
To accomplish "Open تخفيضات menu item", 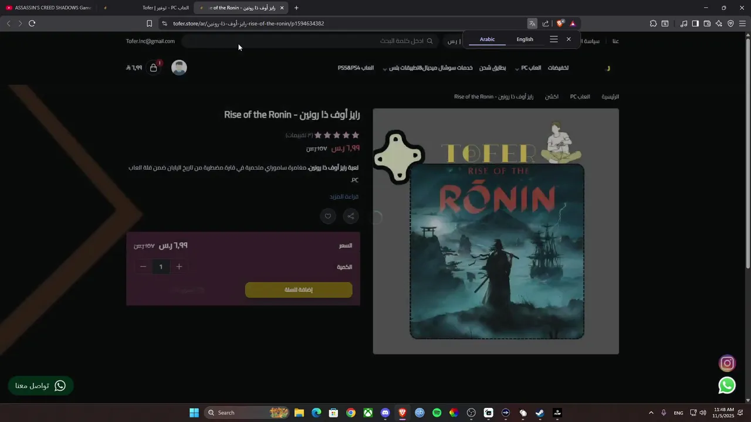I will (x=558, y=68).
